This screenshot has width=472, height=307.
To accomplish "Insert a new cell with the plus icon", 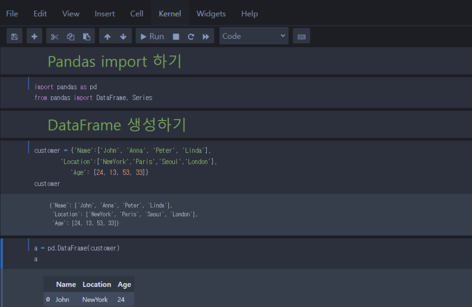I will click(34, 36).
